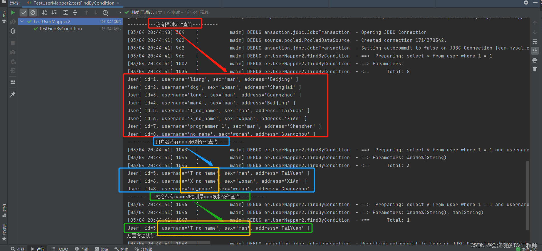This screenshot has width=542, height=251.
Task: Print the console output
Action: (535, 60)
